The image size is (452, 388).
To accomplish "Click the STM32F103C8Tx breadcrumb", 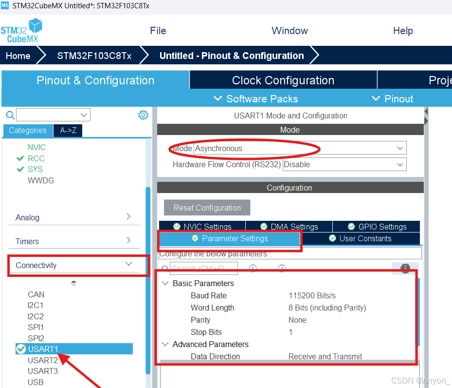I will (x=94, y=56).
